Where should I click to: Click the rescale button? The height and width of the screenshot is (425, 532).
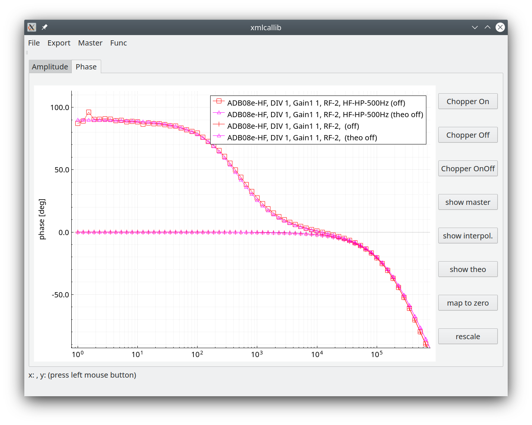point(468,337)
